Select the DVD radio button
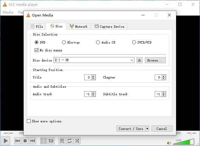Image resolution: width=200 pixels, height=146 pixels. (36, 42)
